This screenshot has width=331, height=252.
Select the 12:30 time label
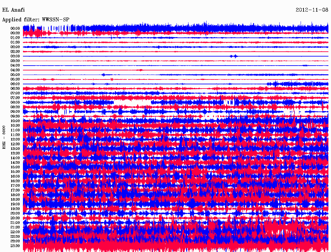(x=15, y=144)
